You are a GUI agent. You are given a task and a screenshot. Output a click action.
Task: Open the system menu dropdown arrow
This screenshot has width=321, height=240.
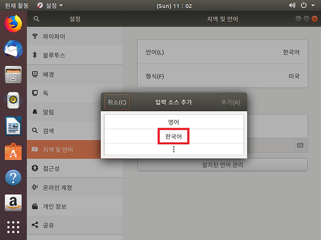click(313, 5)
